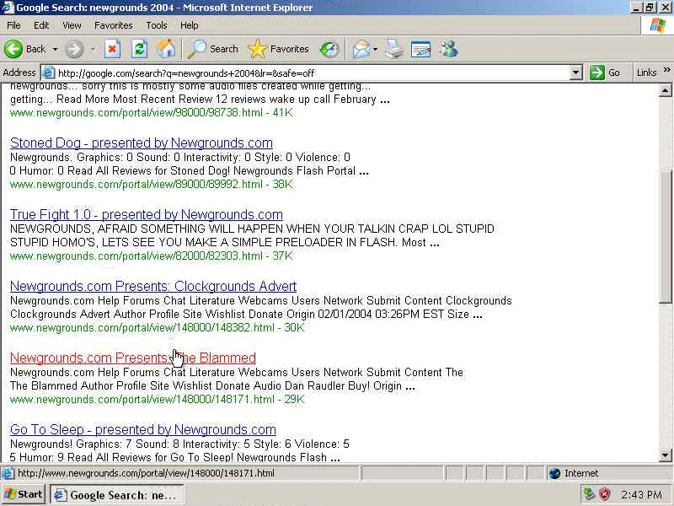This screenshot has width=674, height=506.
Task: Open the File menu
Action: point(13,25)
